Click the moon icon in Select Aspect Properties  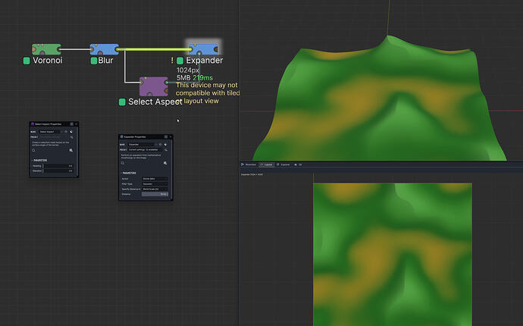coord(71,132)
